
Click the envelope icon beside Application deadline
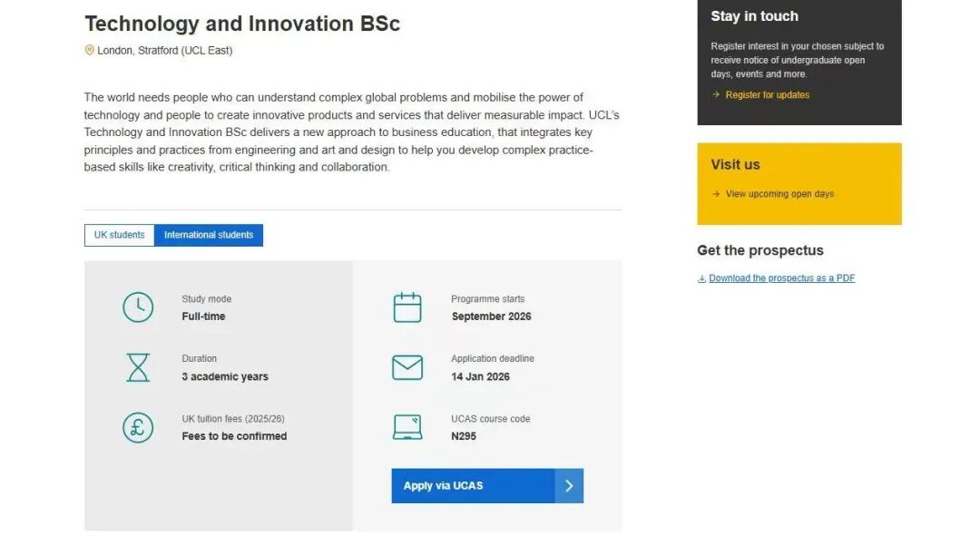tap(407, 367)
